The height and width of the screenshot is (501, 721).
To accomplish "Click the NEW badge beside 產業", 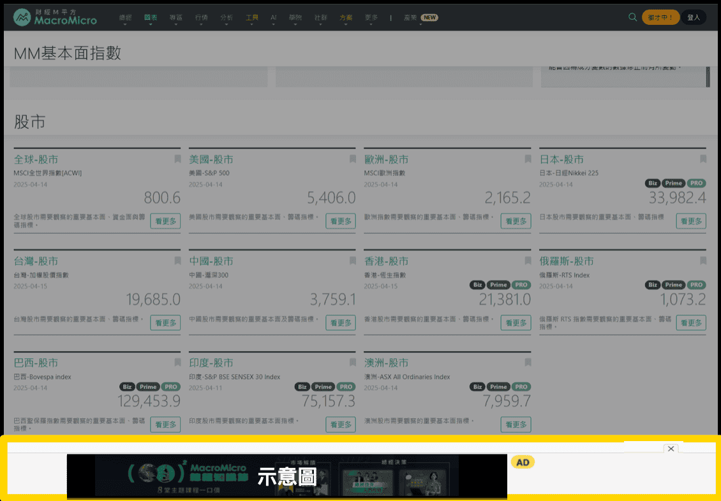I will pyautogui.click(x=429, y=17).
